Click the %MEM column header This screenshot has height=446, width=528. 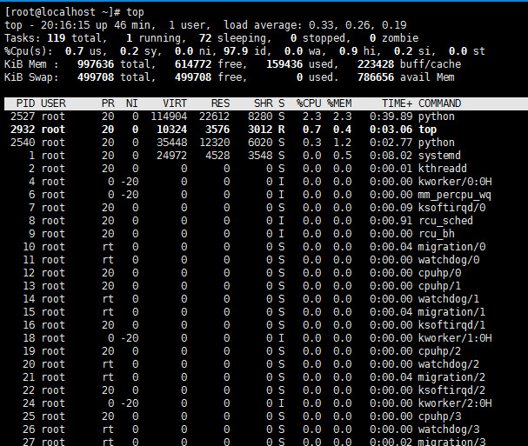(x=339, y=103)
